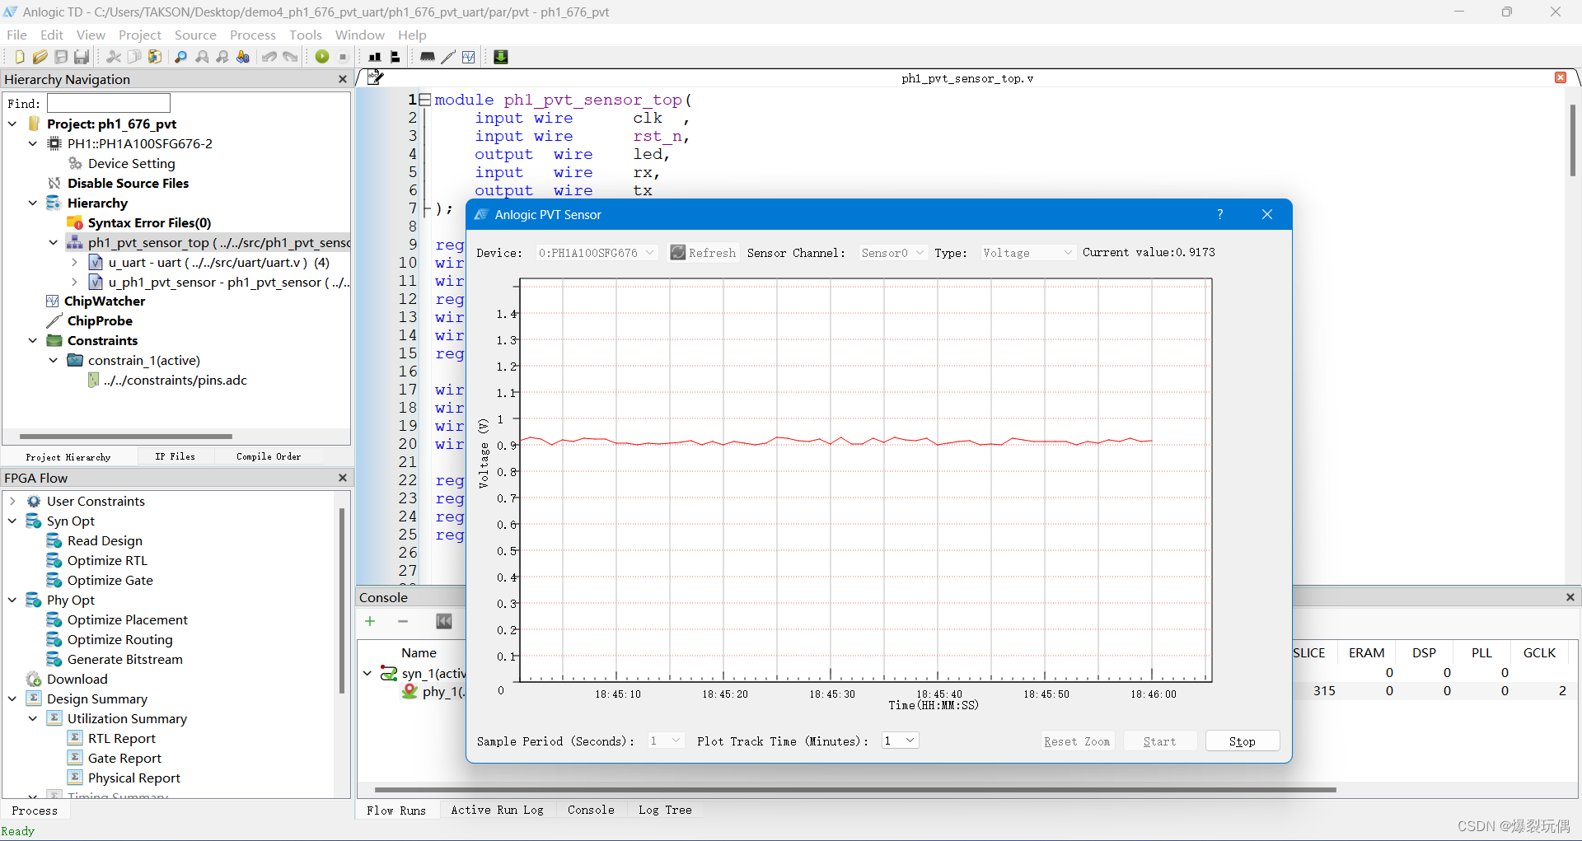
Task: Click the Hierarchy Navigation horizontal scrollbar
Action: 126,436
